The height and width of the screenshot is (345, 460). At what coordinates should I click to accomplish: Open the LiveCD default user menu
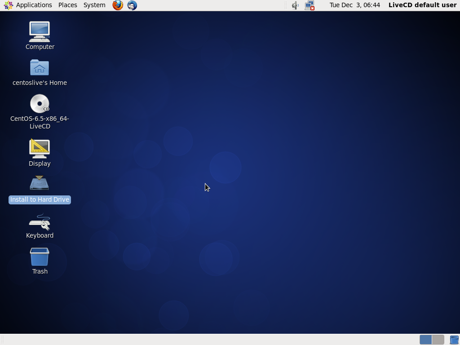(422, 5)
